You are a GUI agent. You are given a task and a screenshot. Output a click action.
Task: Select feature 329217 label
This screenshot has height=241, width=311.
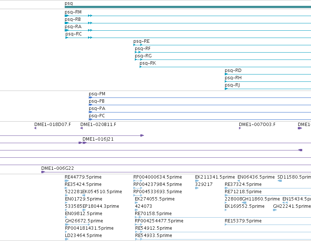(x=204, y=184)
